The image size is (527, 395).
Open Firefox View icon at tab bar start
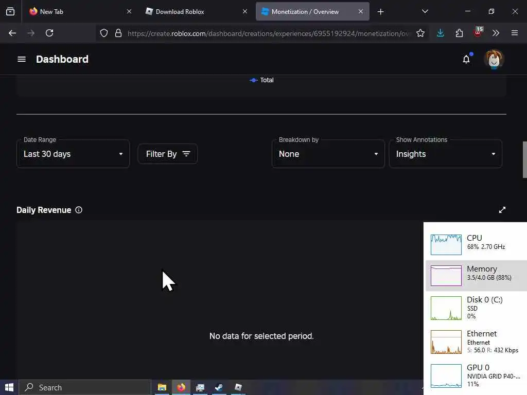(10, 11)
